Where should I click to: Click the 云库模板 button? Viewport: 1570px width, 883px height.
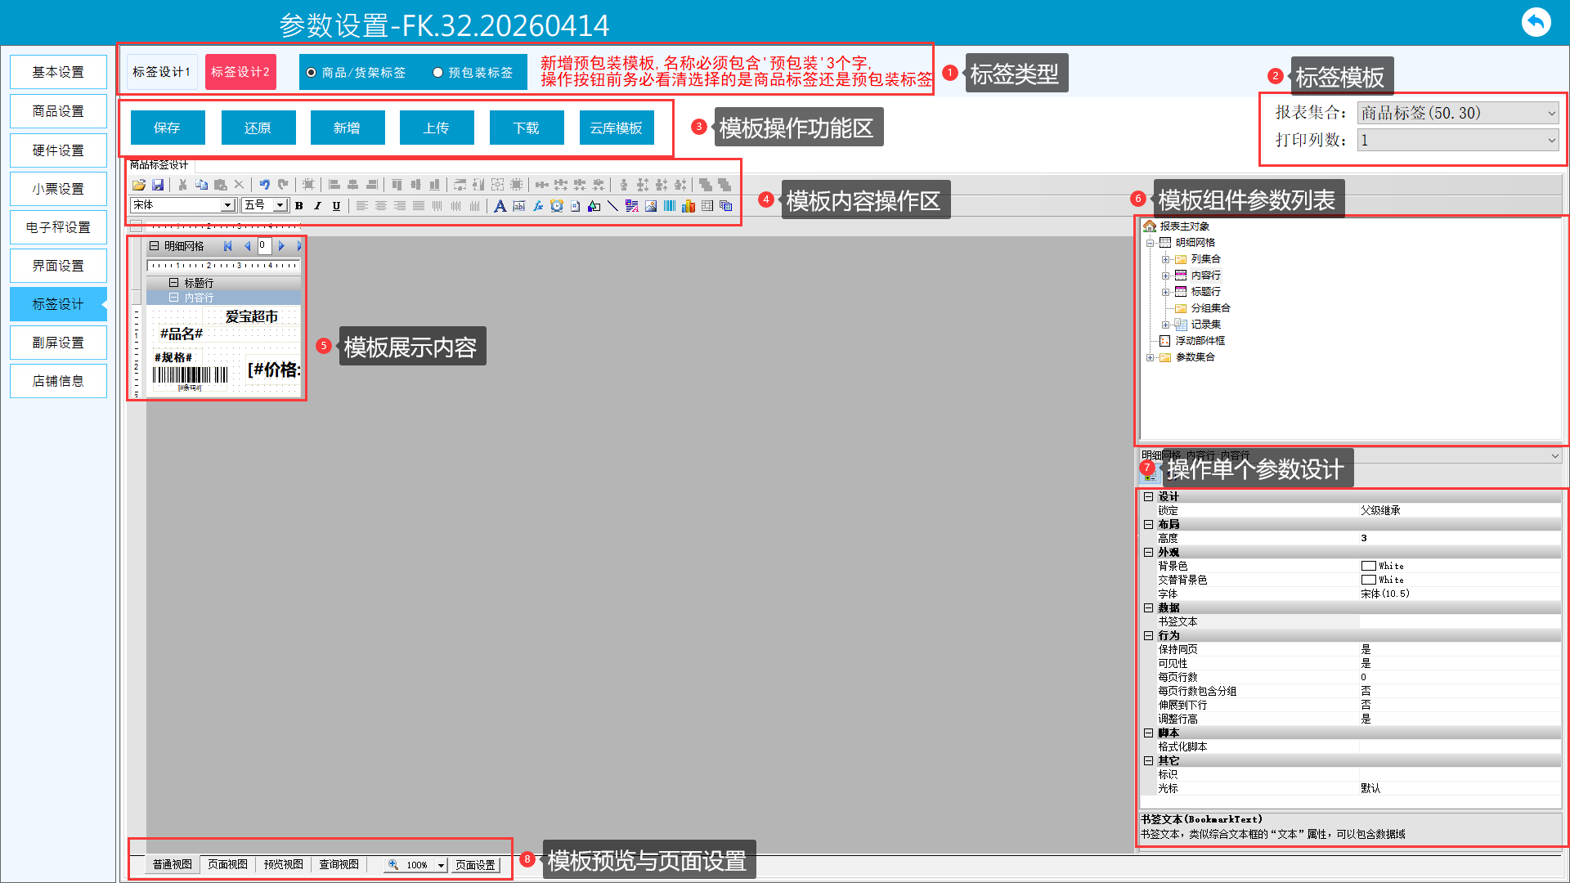coord(616,128)
